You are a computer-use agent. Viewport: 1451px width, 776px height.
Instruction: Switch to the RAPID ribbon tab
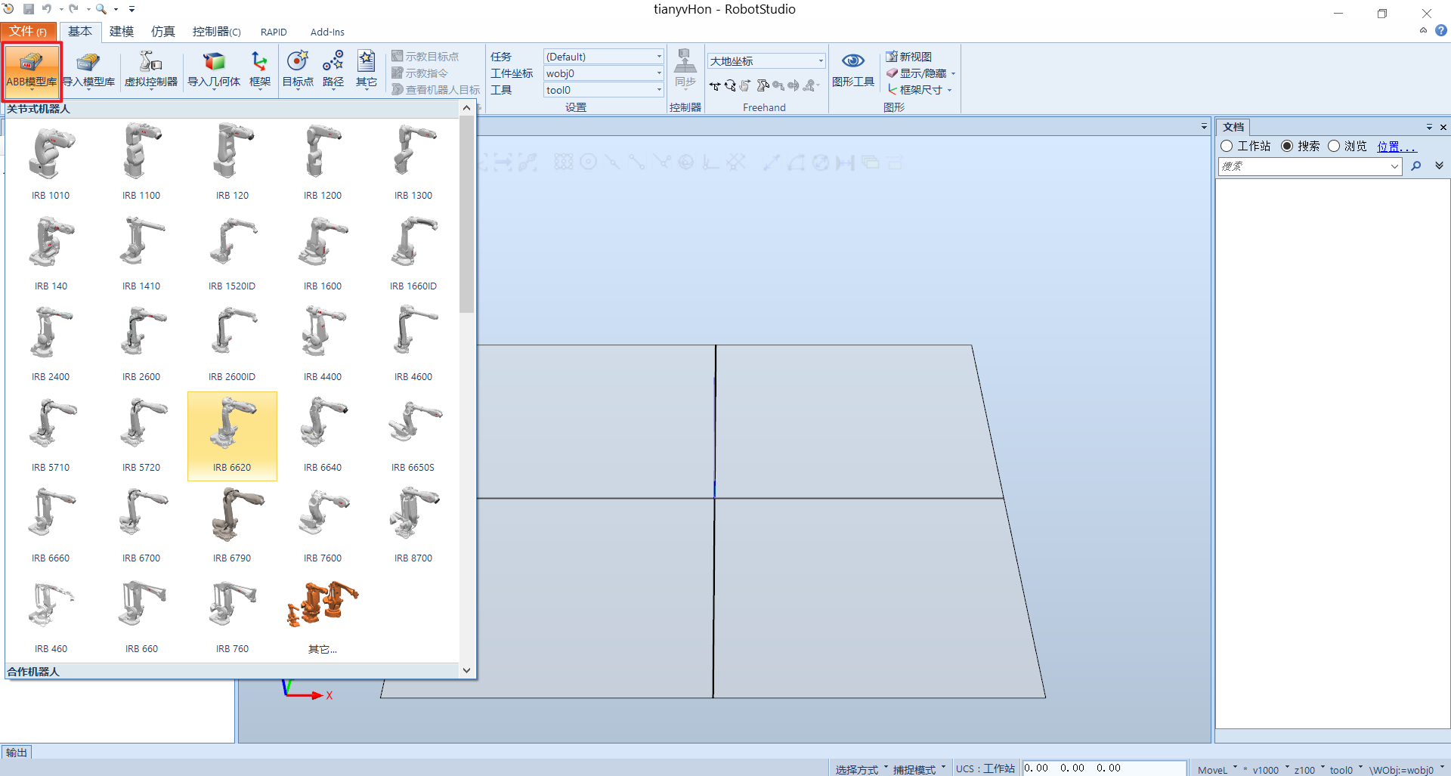tap(274, 32)
